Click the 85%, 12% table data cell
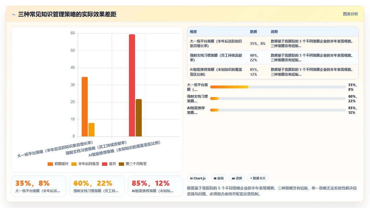The width and height of the screenshot is (370, 208). click(x=258, y=72)
